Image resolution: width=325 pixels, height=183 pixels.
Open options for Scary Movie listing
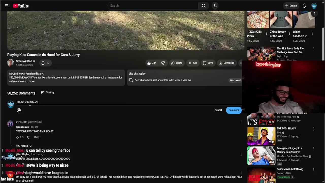[314, 170]
